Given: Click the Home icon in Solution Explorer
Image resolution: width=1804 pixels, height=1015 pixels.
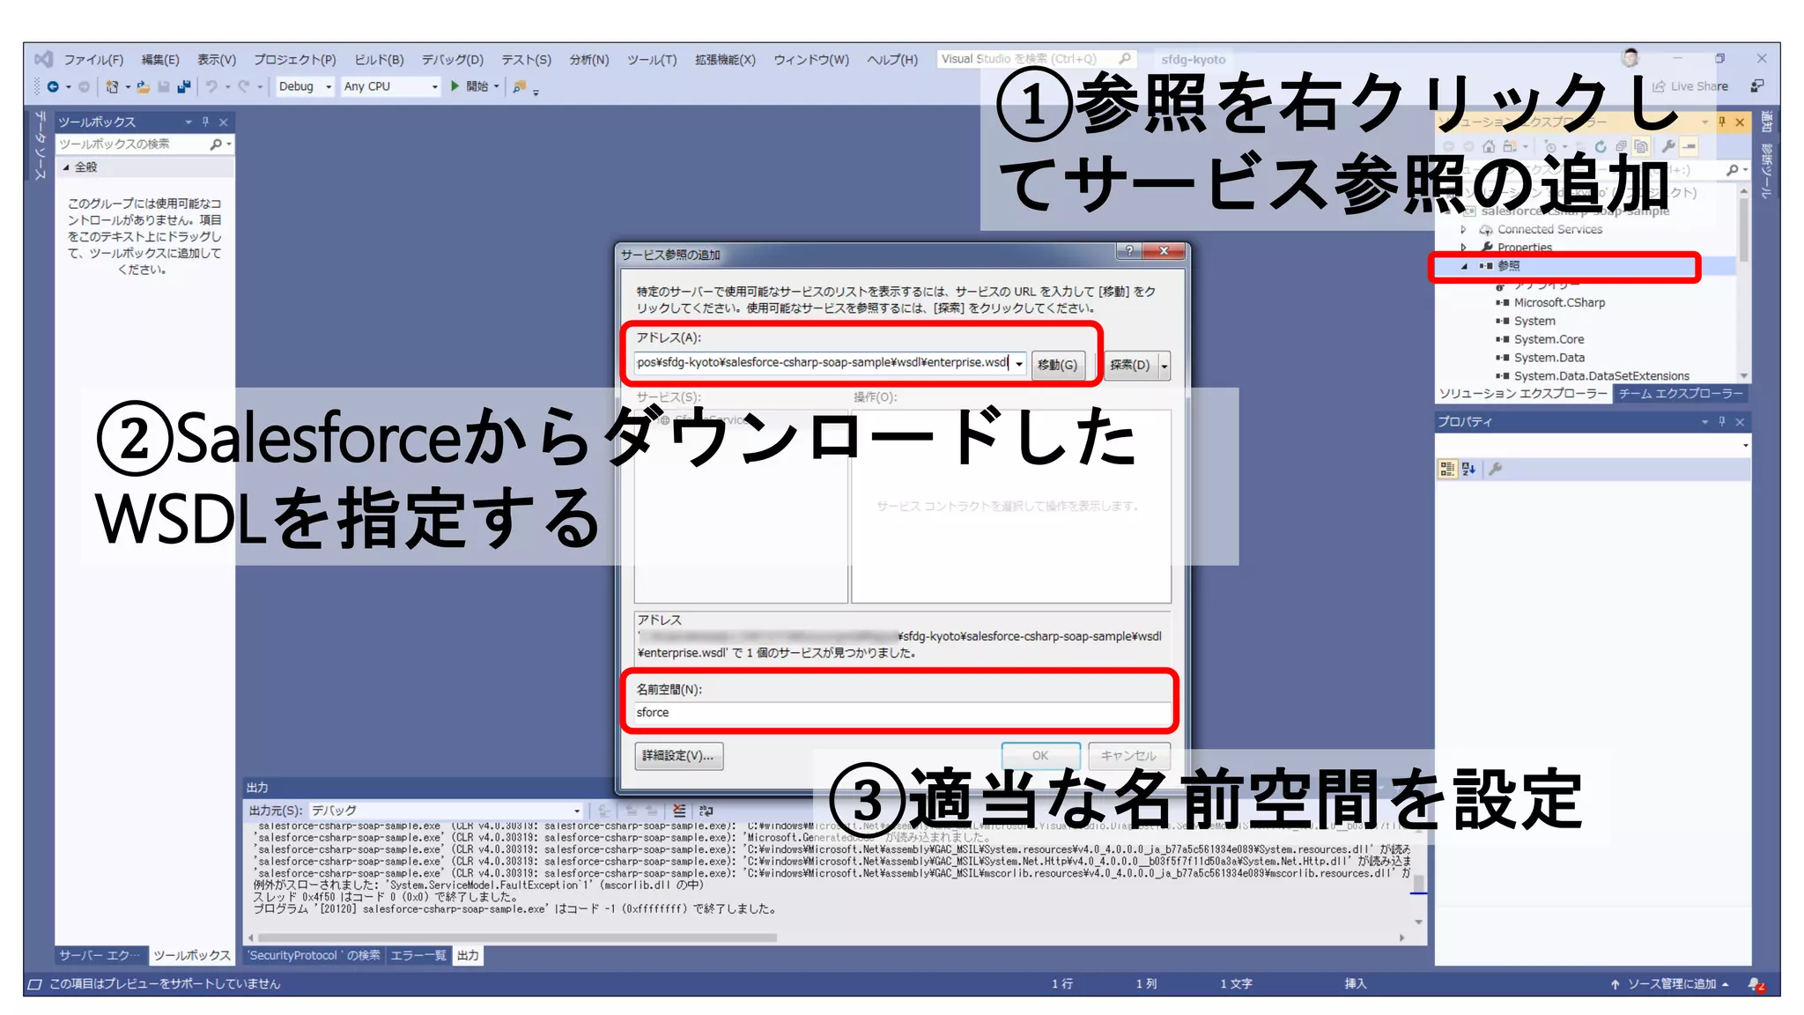Looking at the screenshot, I should tap(1489, 146).
